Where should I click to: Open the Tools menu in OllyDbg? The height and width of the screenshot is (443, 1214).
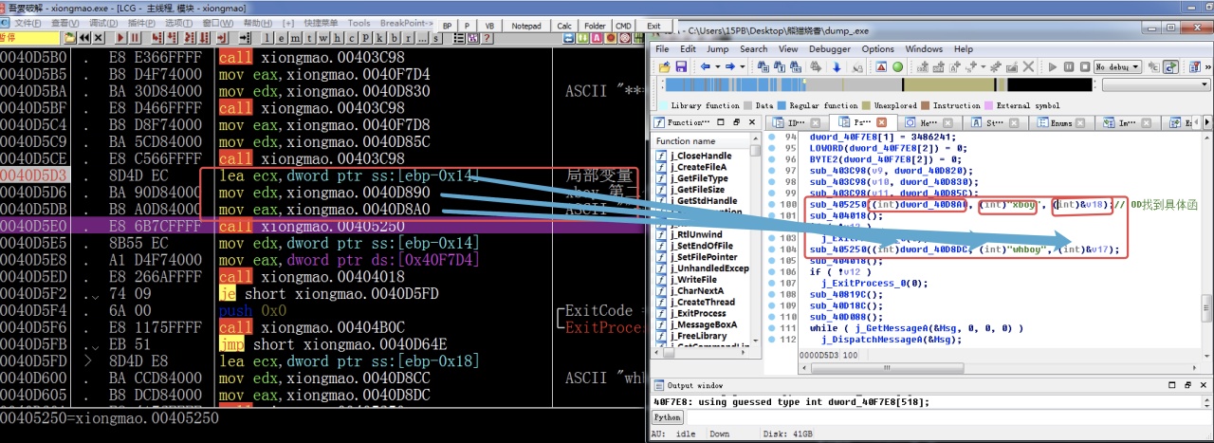(359, 23)
